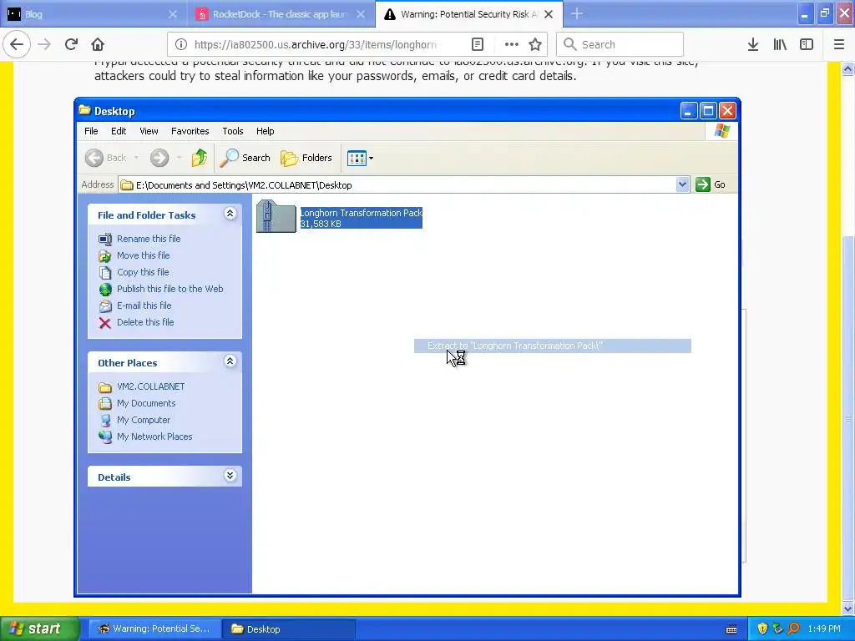Click the Windows Start button
This screenshot has width=855, height=641.
[39, 629]
